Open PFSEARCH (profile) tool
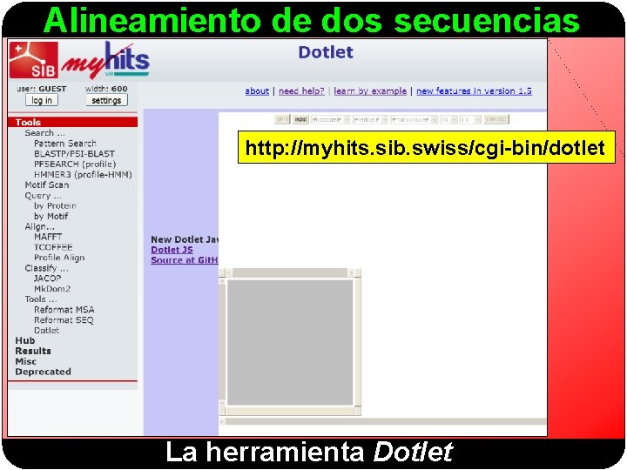The width and height of the screenshot is (627, 470). point(75,164)
